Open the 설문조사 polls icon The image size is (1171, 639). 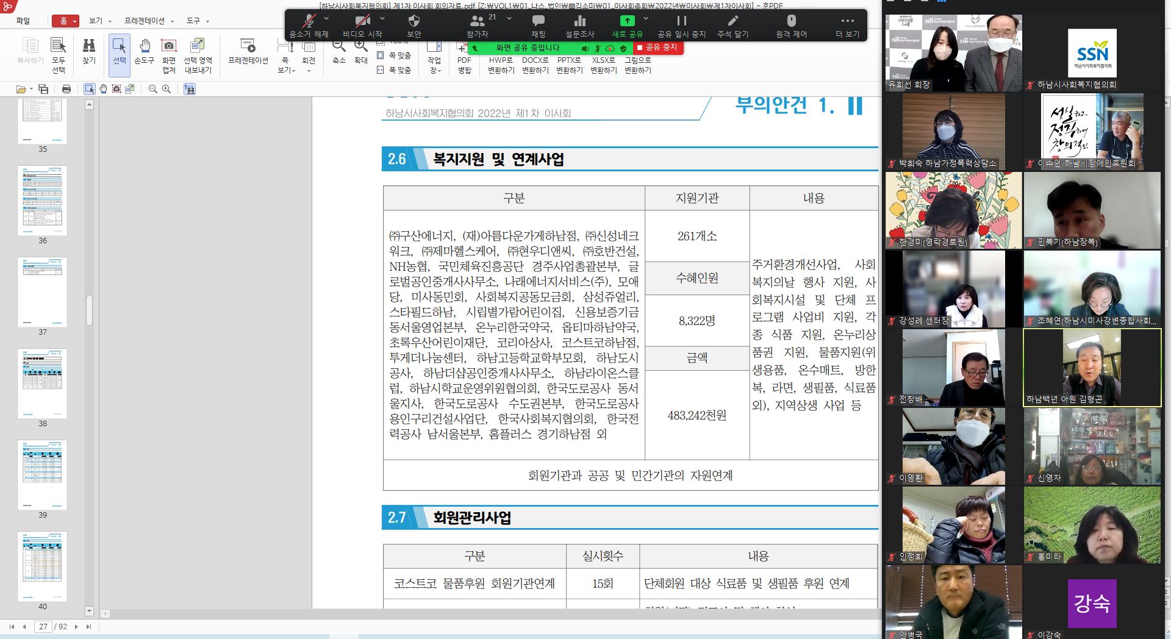click(579, 26)
